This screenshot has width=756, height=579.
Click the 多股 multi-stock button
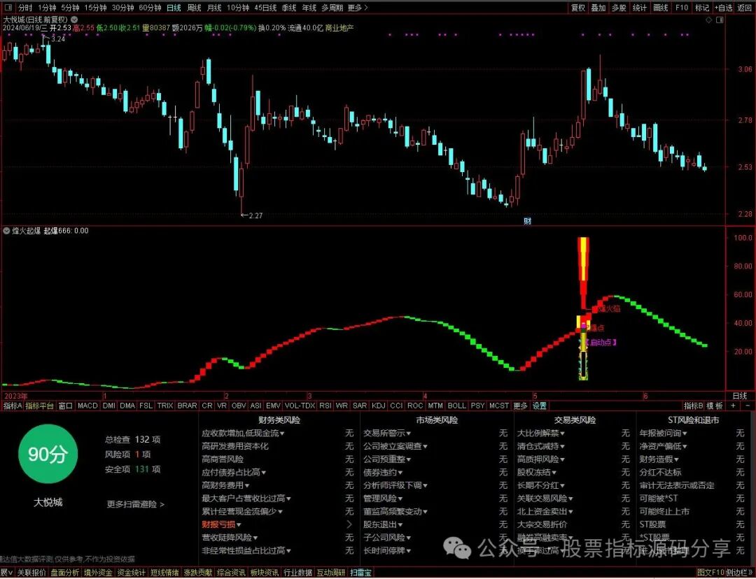(619, 8)
